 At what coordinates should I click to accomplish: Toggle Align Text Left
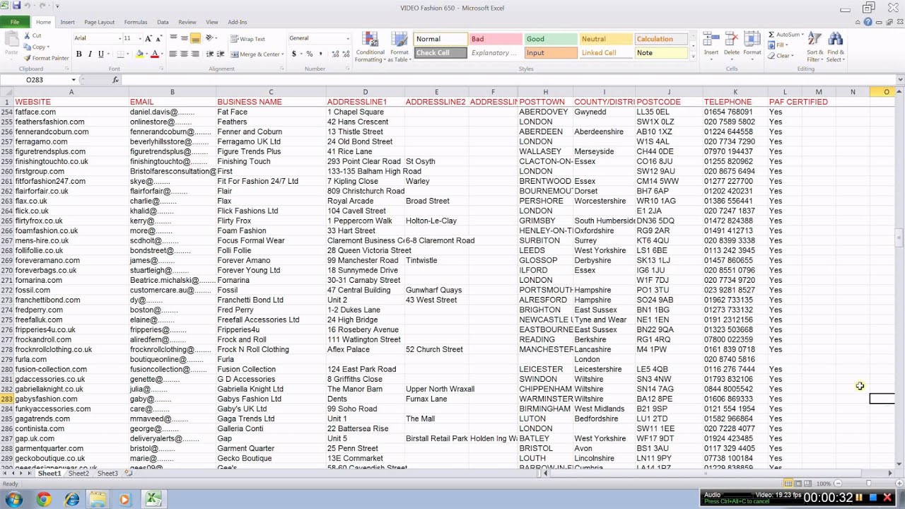pyautogui.click(x=174, y=54)
